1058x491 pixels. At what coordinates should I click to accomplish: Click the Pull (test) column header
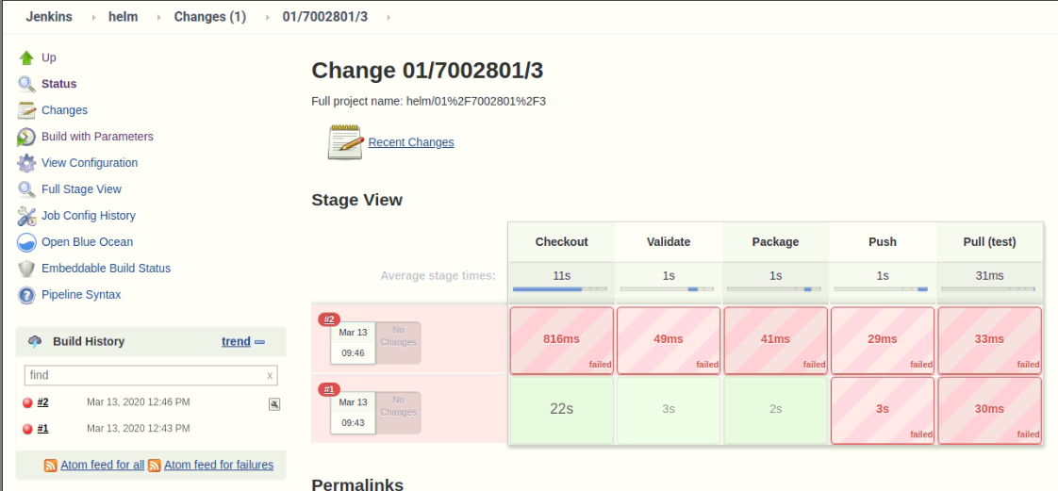(x=990, y=241)
